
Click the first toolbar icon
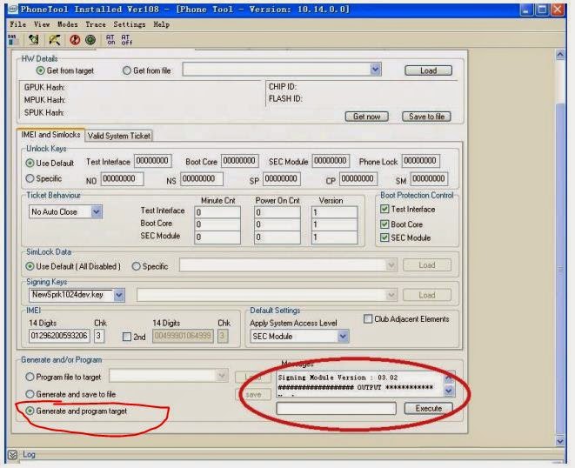13,40
